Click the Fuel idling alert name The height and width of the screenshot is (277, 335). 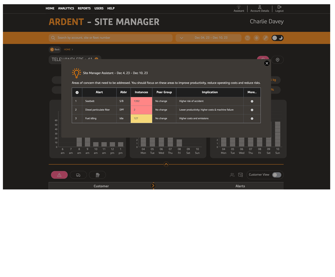91,118
